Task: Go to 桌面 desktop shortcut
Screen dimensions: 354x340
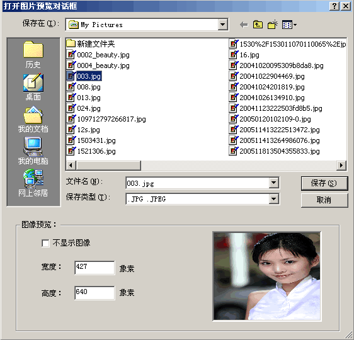Action: tap(33, 87)
